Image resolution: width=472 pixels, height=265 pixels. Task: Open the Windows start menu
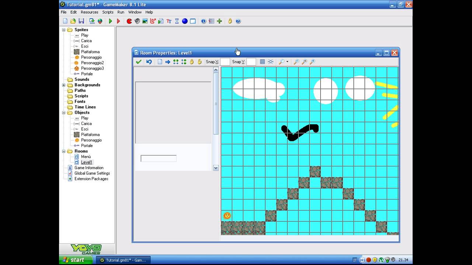click(x=75, y=260)
